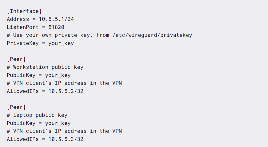Click the word ListenPort

pyautogui.click(x=23, y=27)
